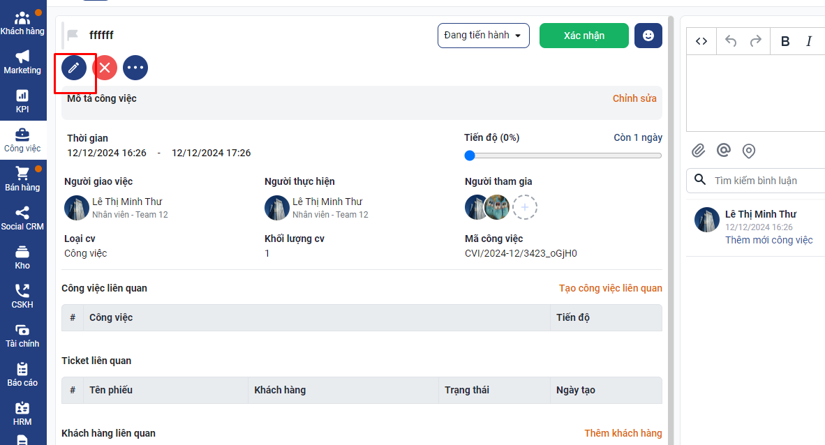The height and width of the screenshot is (445, 825).
Task: Open Marketing in the sidebar
Action: 22,62
